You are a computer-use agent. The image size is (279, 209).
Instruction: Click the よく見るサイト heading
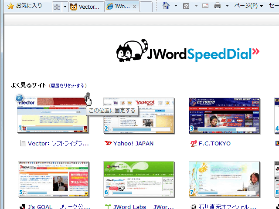point(28,85)
